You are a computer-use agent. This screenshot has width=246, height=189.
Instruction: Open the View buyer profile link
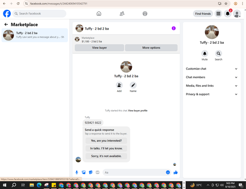(x=138, y=111)
